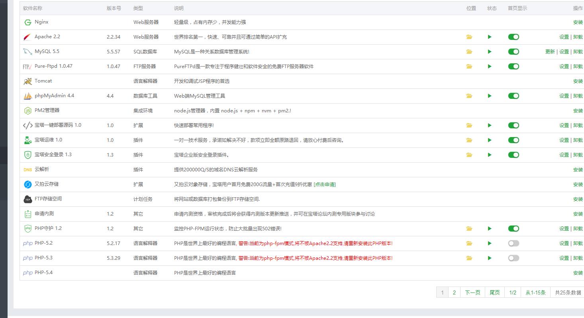Click the PHP-5.4 row name
The width and height of the screenshot is (584, 318).
tap(43, 273)
